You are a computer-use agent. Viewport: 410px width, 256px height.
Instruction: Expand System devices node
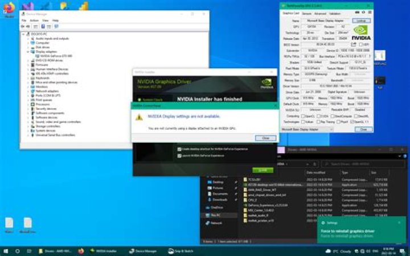(x=28, y=131)
